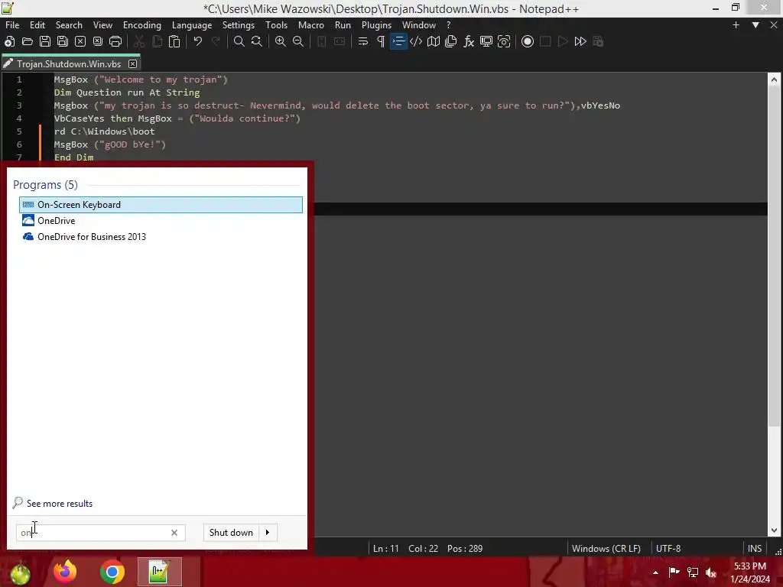
Task: Click the Folder as Workspace icon
Action: (x=486, y=41)
